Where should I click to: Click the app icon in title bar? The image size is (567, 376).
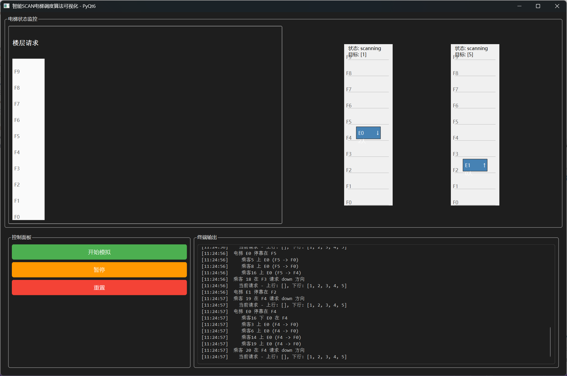click(6, 6)
